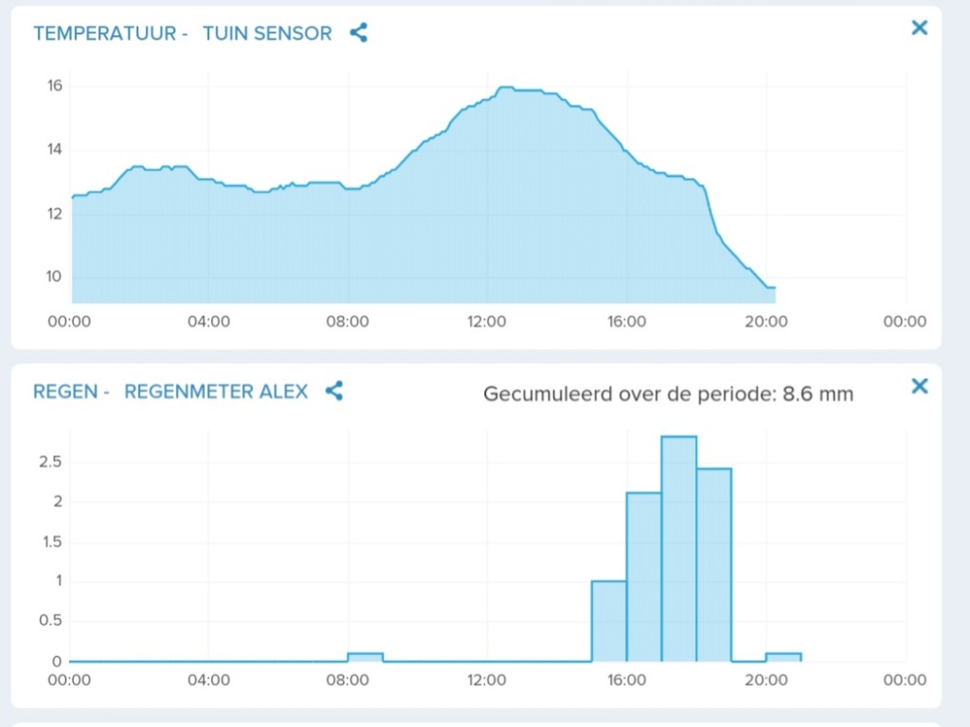
Task: Click the 16:00 label on rain axis
Action: point(626,680)
